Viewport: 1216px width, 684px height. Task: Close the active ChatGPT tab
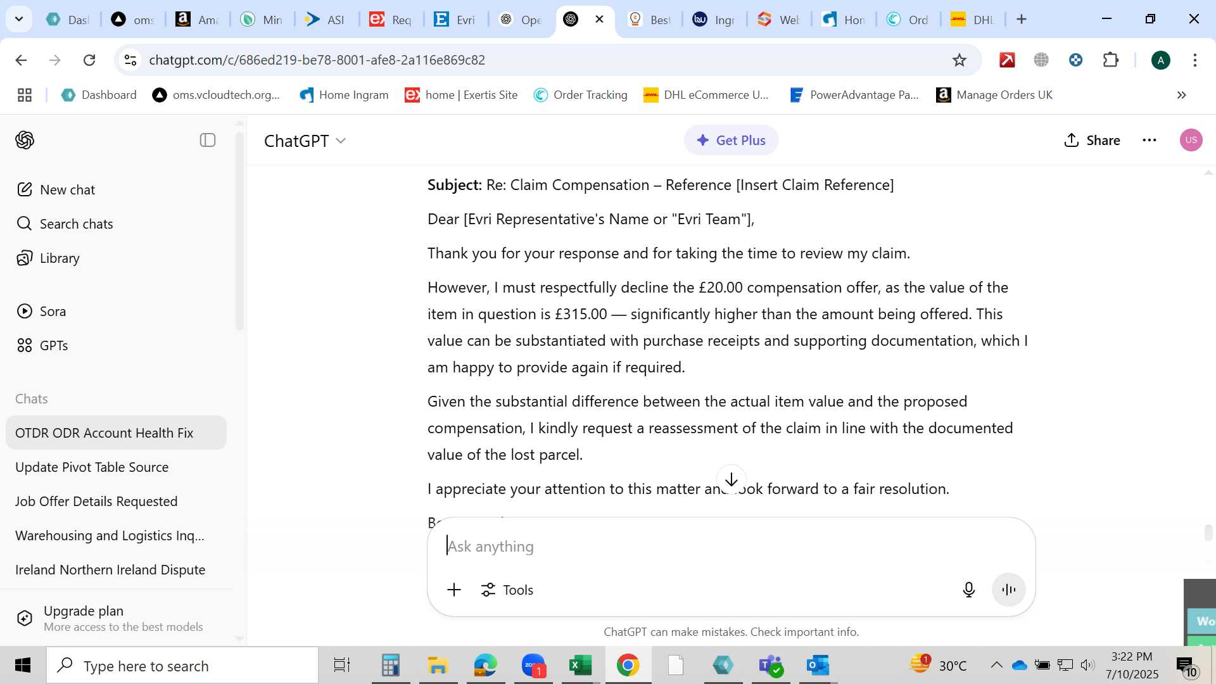599,19
